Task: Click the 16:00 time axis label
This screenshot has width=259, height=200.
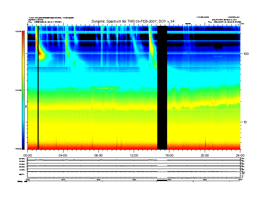Action: click(169, 156)
